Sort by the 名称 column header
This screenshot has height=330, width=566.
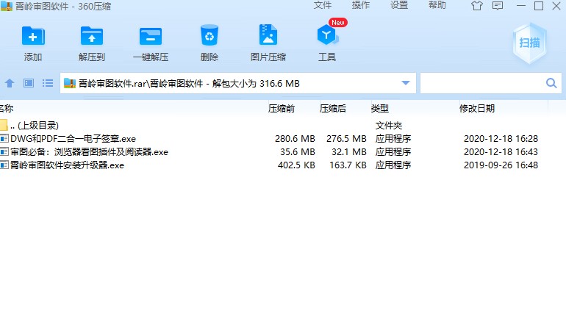click(x=7, y=108)
